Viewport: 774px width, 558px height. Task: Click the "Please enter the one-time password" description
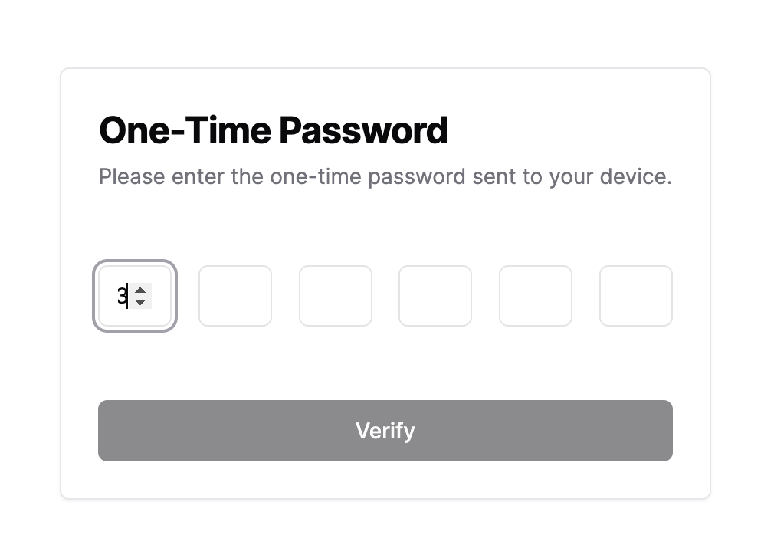[x=385, y=177]
